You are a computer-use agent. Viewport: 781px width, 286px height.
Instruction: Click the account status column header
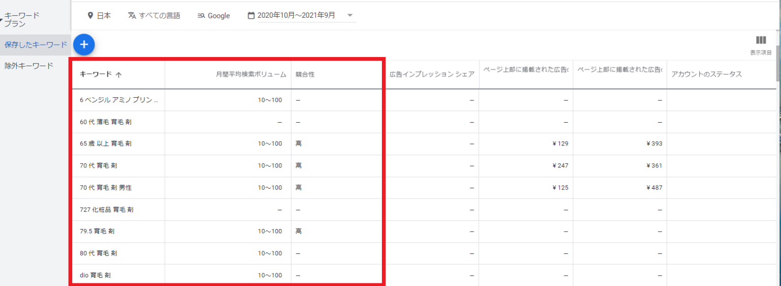tap(706, 75)
